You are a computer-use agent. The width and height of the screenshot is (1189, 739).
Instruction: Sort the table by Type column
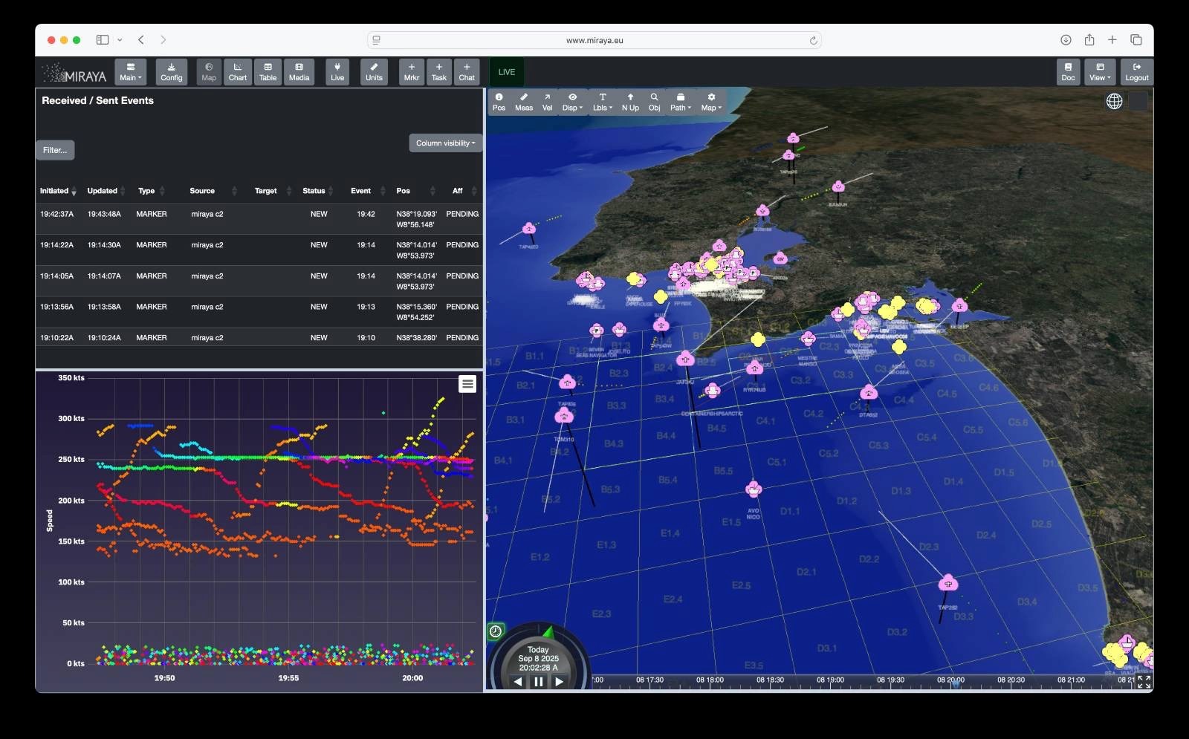(152, 191)
